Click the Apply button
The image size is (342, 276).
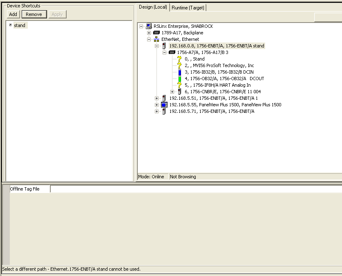(x=57, y=14)
